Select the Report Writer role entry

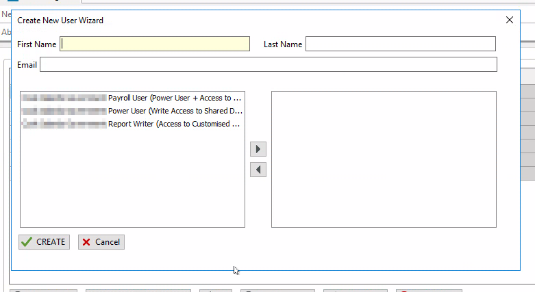(174, 124)
